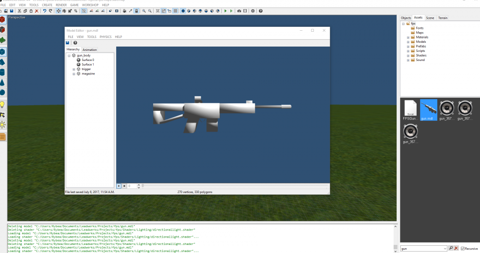Toggle the Recursive checkbox

[463, 249]
